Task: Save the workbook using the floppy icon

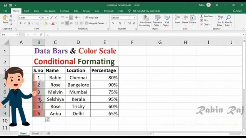Action: (5, 5)
